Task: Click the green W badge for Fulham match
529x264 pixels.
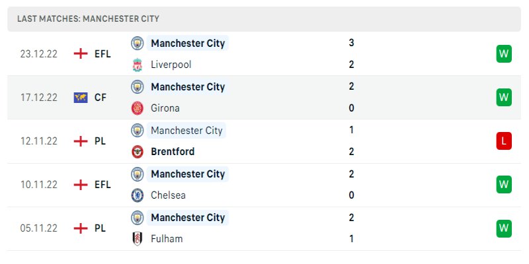Action: [505, 228]
